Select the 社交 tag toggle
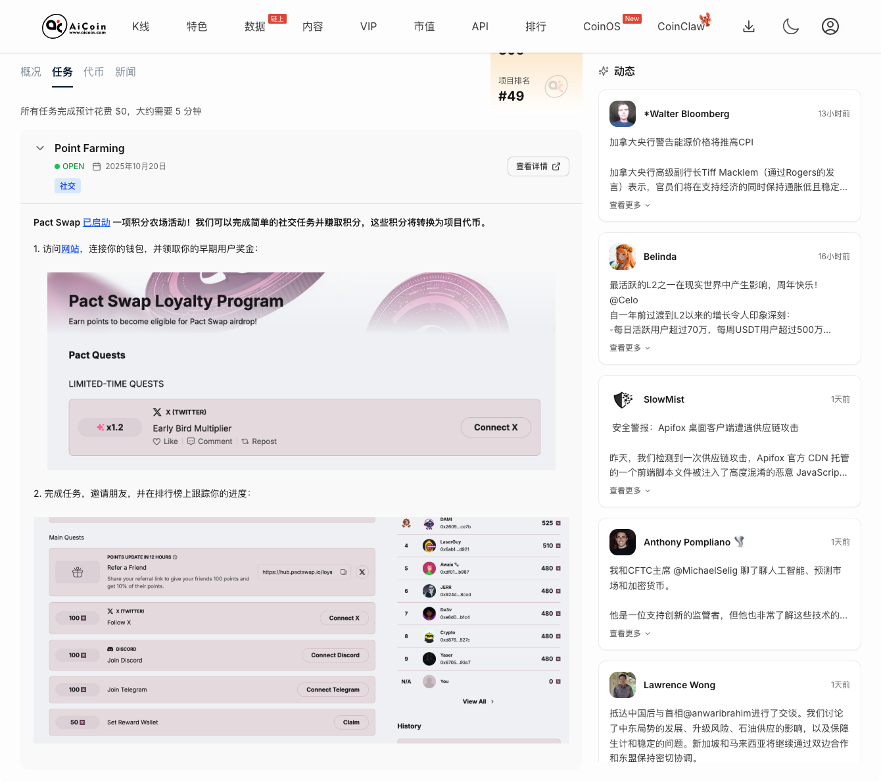Viewport: 881px width, 781px height. (x=68, y=186)
